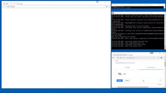Click the Feedback link under the stopwatch
Image resolution: width=166 pixels, height=93 pixels.
(159, 84)
